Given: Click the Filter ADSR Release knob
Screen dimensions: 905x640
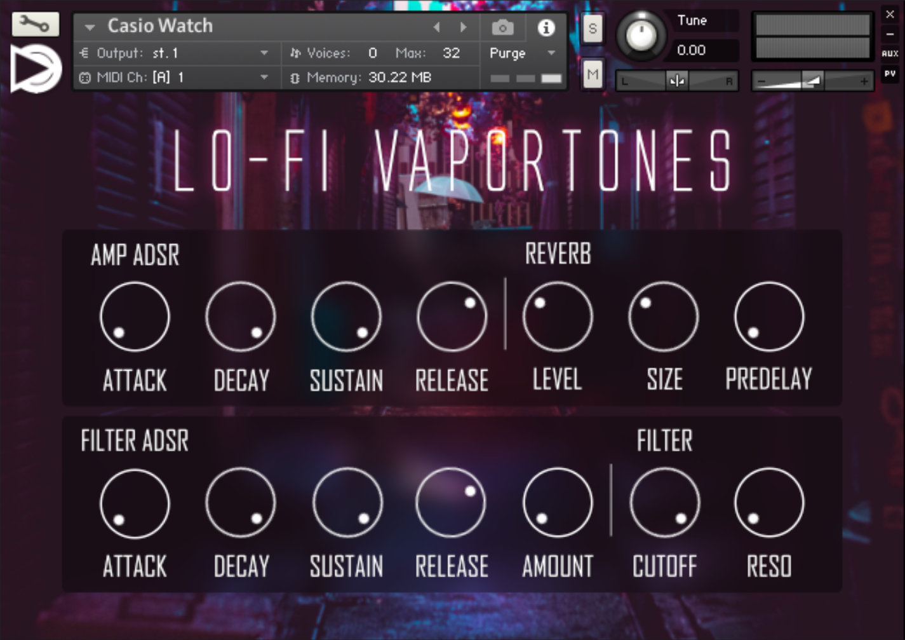Looking at the screenshot, I should [x=451, y=502].
